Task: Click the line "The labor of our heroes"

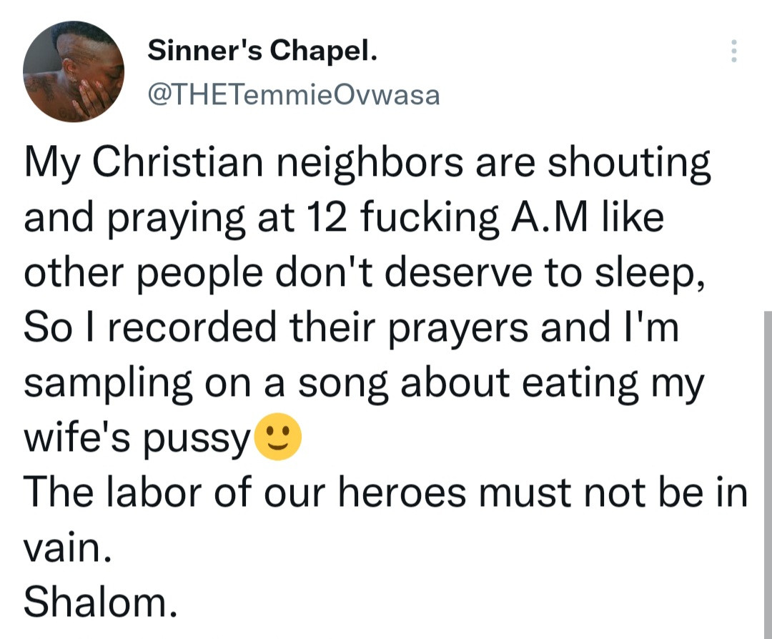Action: coord(385,492)
